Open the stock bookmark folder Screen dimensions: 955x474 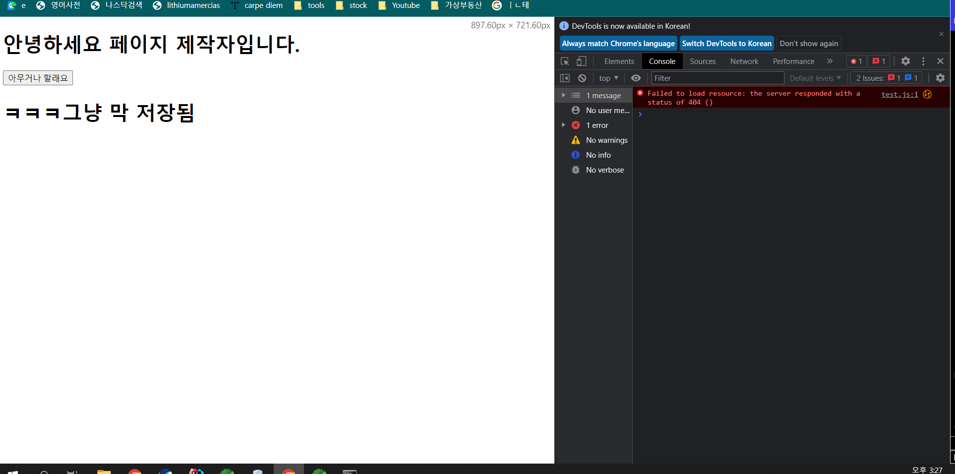(351, 5)
